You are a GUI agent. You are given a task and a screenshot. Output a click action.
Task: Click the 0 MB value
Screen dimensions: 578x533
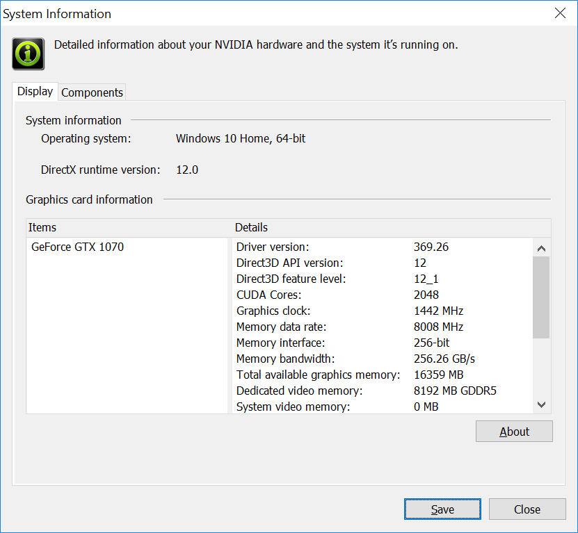click(x=426, y=407)
